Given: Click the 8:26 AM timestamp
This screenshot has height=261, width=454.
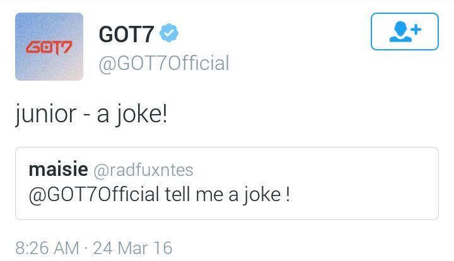Looking at the screenshot, I should click(47, 248).
